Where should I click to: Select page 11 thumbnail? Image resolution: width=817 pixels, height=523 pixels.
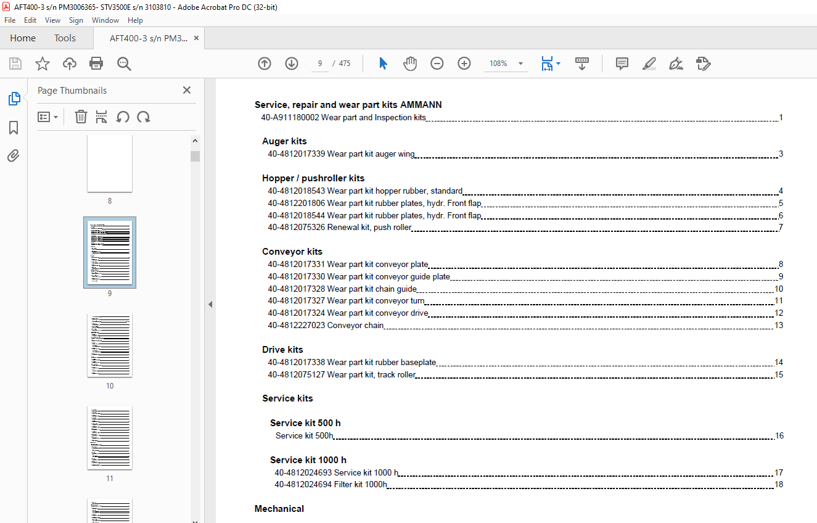point(110,438)
